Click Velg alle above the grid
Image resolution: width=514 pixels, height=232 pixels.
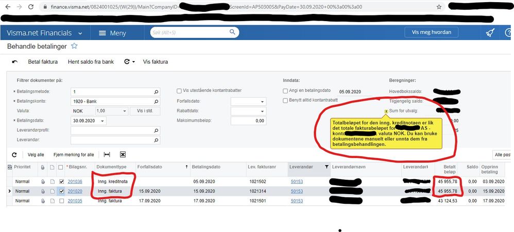point(36,155)
